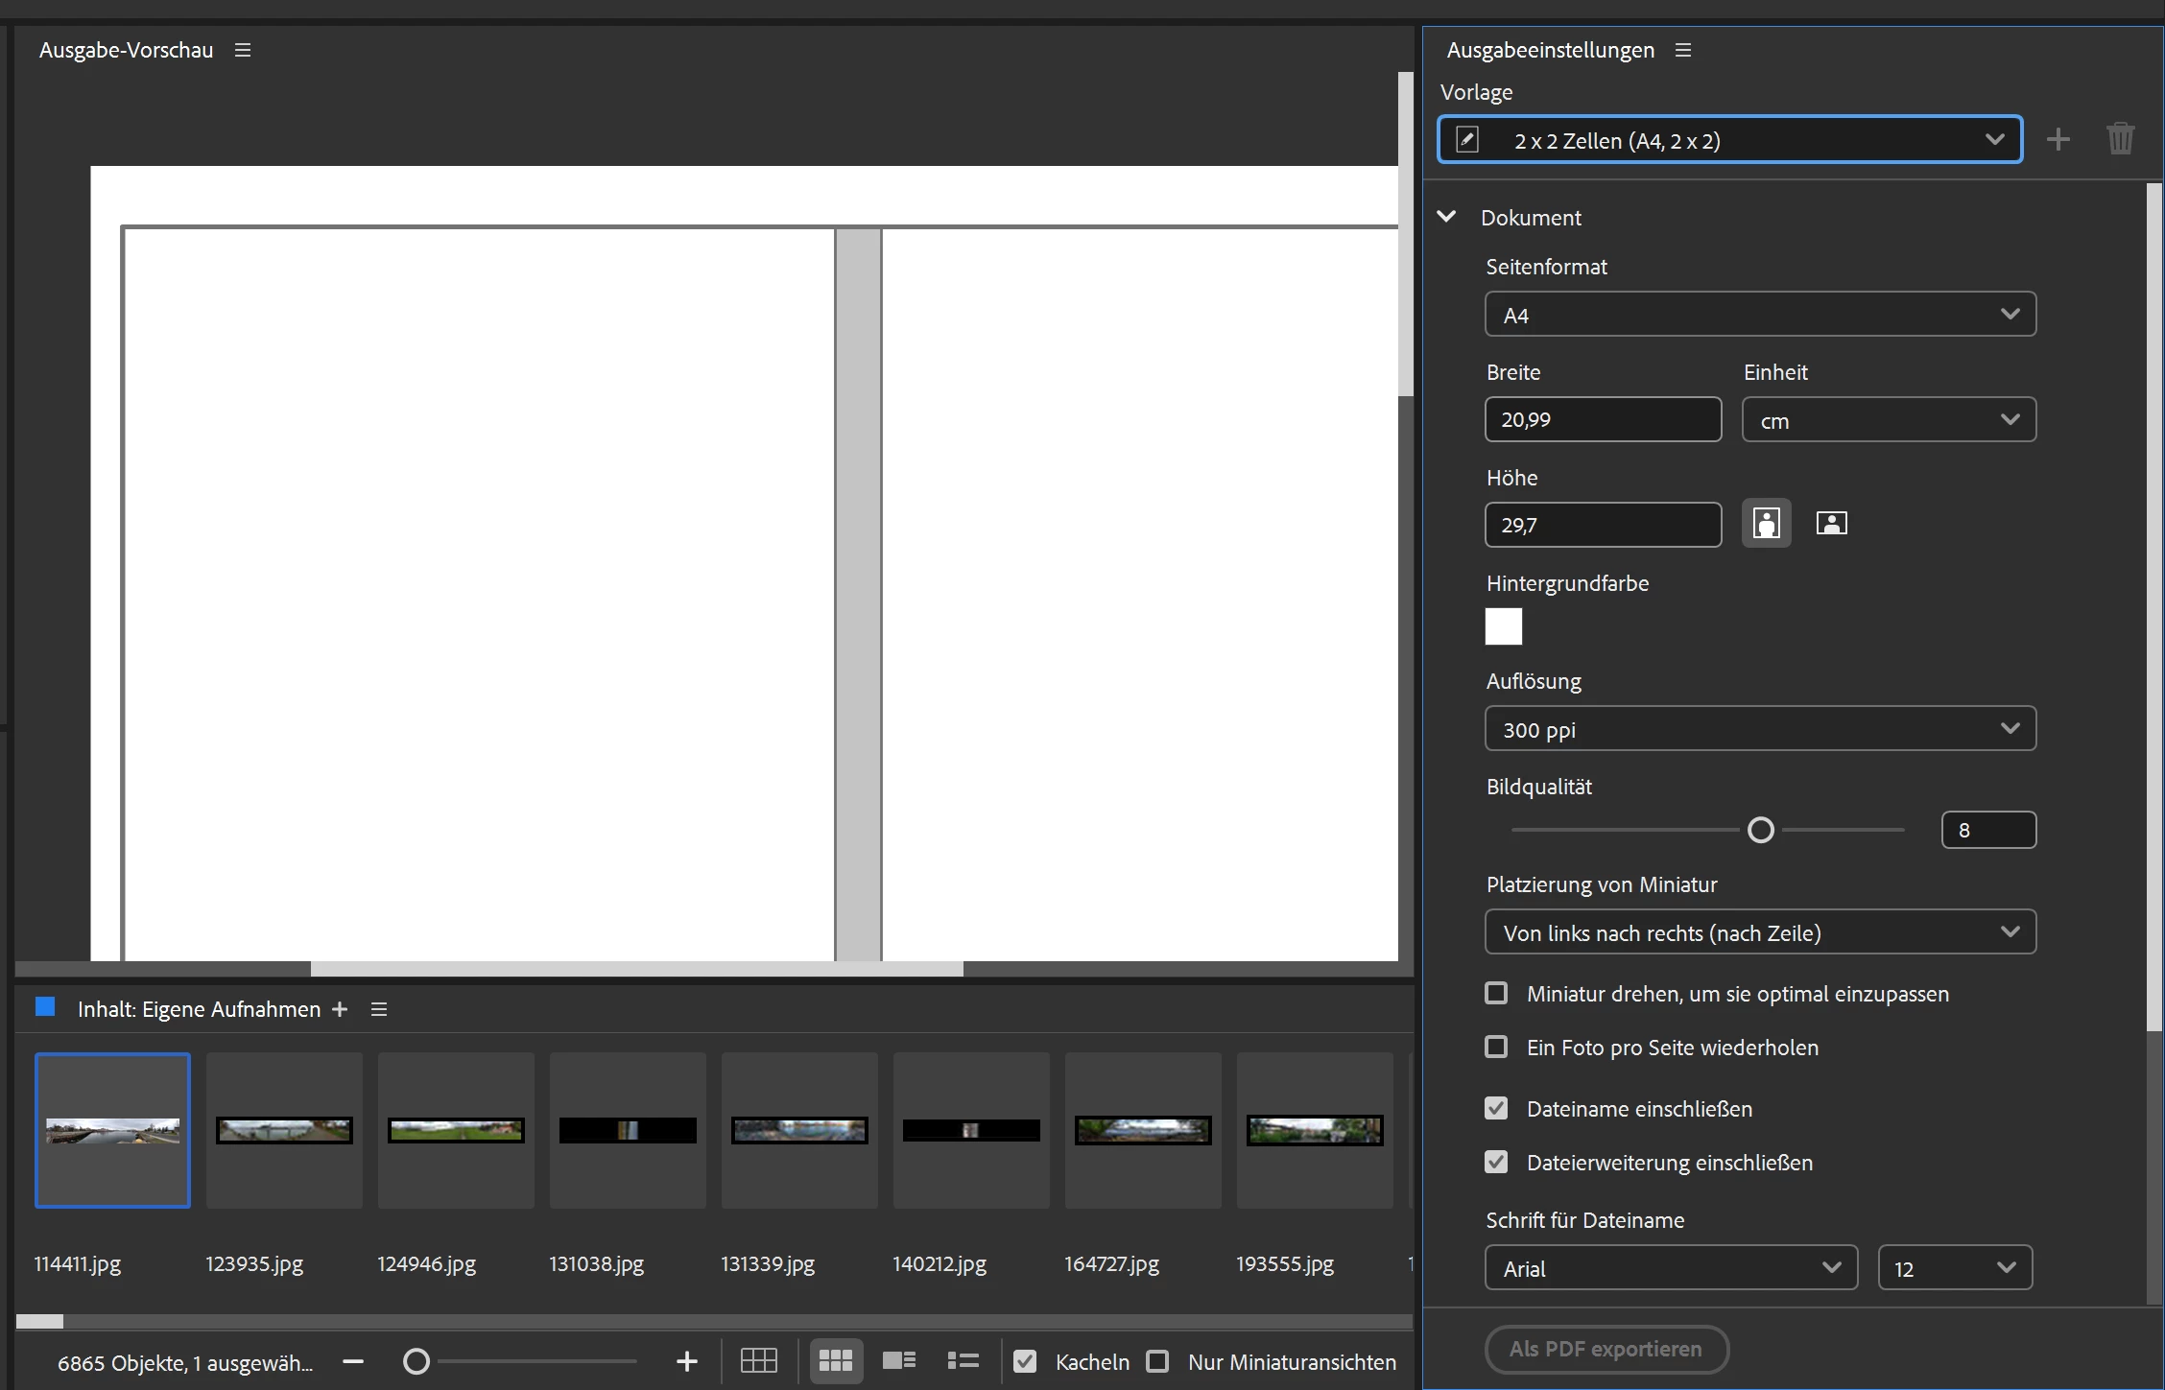This screenshot has width=2165, height=1390.
Task: Click the add new template plus icon
Action: pyautogui.click(x=2058, y=140)
